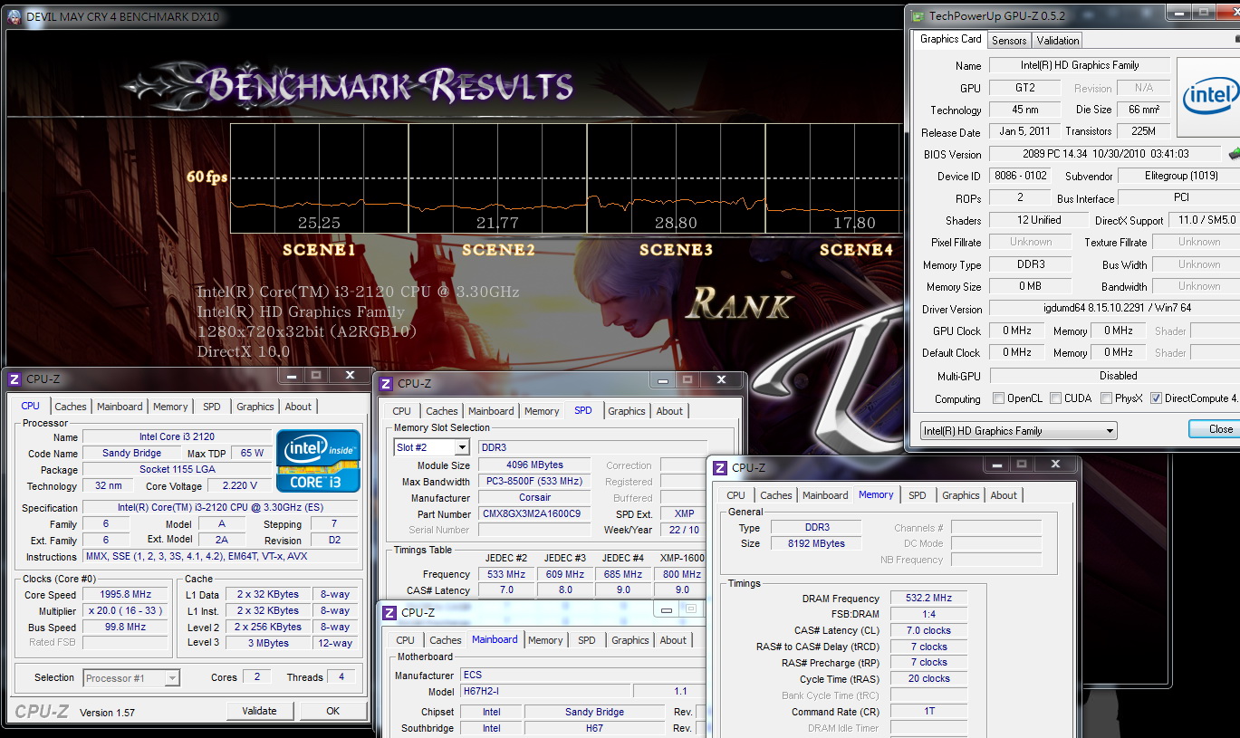Click the SCENE3 label in benchmark results

tap(676, 250)
